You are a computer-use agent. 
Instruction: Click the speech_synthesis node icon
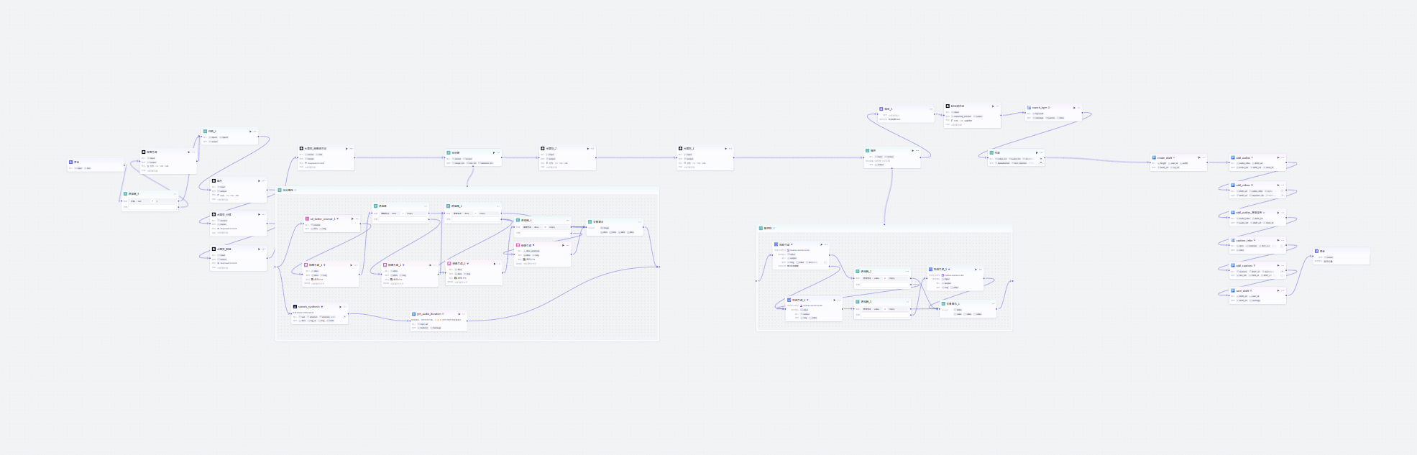pos(295,307)
